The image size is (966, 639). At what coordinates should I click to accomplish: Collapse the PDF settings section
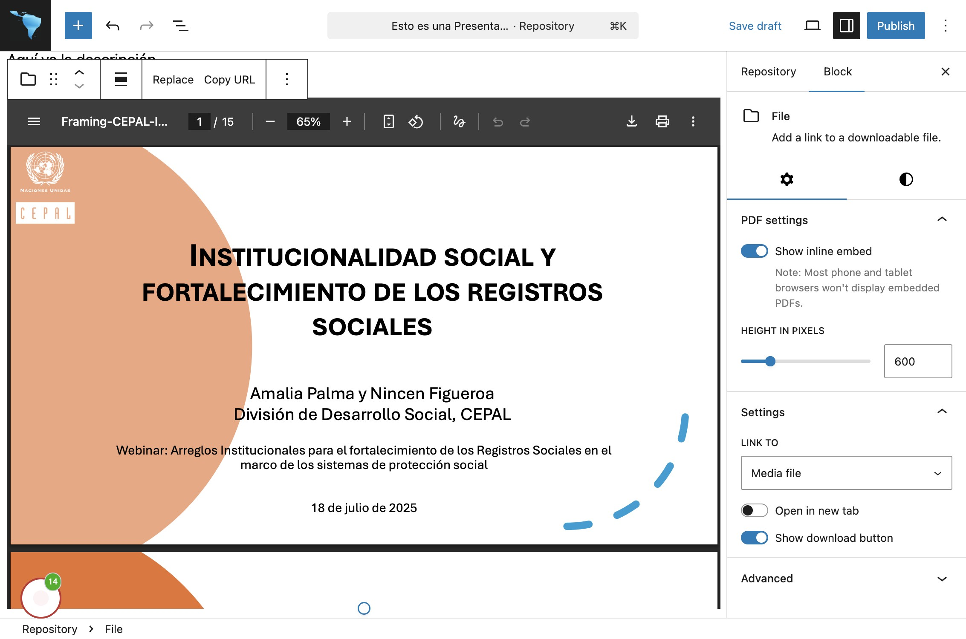[942, 220]
